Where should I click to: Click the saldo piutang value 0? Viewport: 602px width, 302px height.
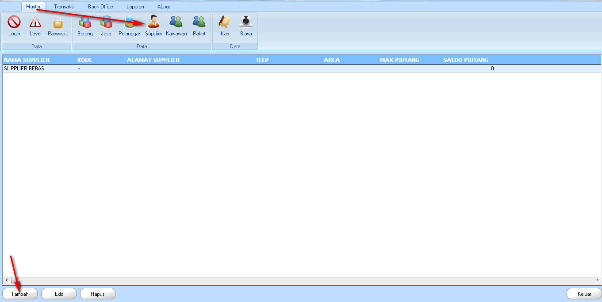(x=492, y=69)
